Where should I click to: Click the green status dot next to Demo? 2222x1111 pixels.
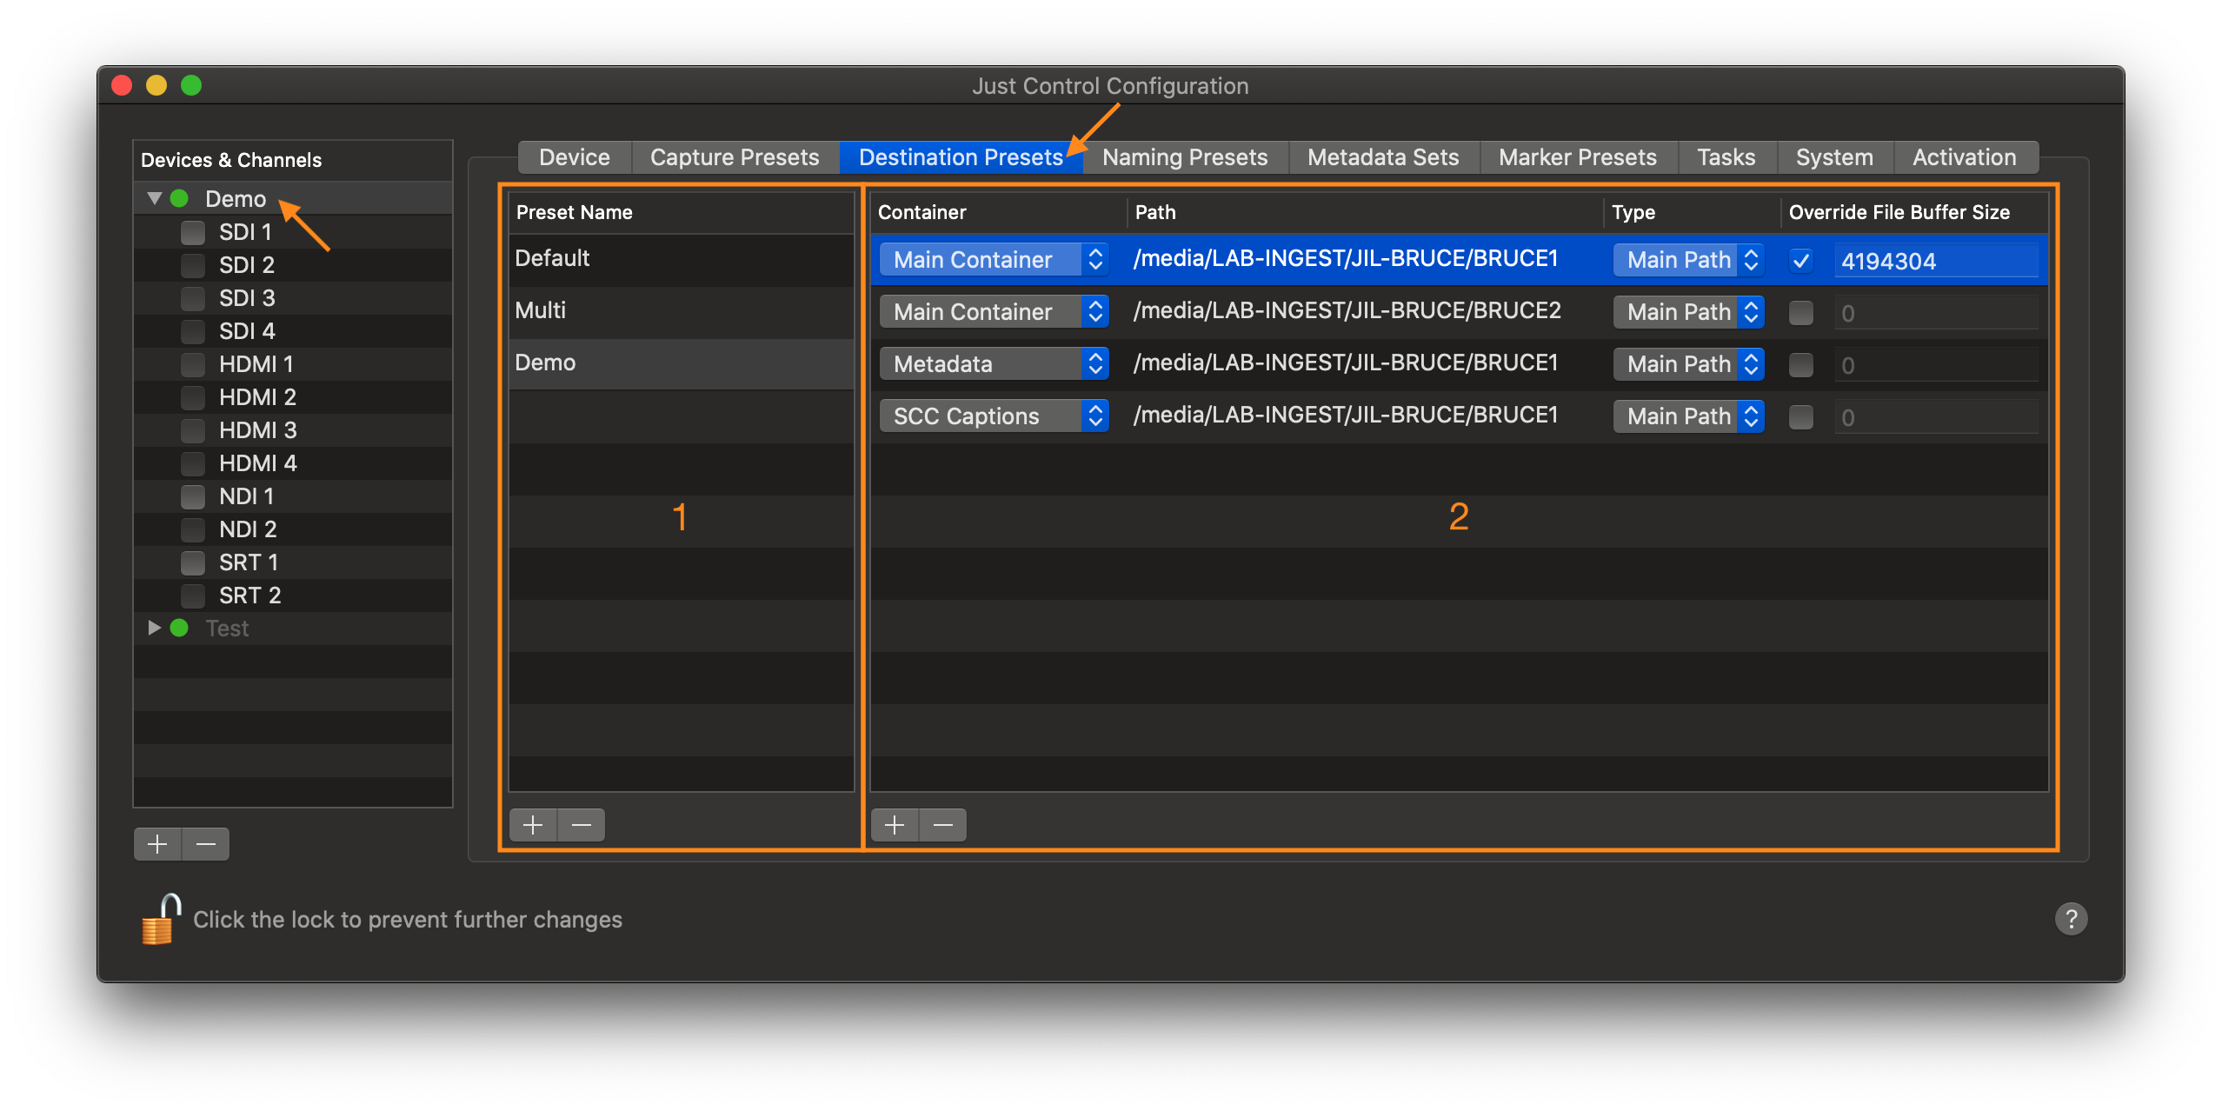(179, 198)
